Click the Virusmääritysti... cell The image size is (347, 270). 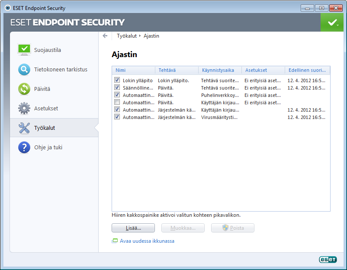pyautogui.click(x=219, y=117)
